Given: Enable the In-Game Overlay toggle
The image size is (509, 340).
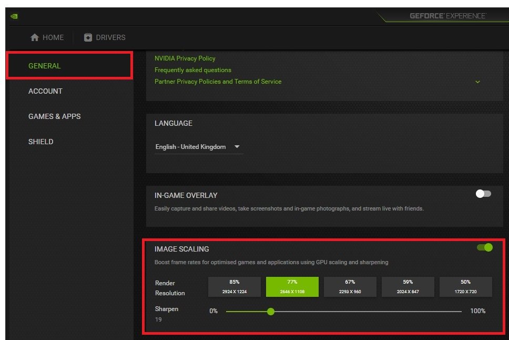Looking at the screenshot, I should pyautogui.click(x=483, y=194).
